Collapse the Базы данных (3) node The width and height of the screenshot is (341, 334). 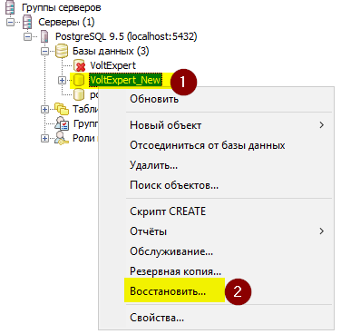coord(44,51)
